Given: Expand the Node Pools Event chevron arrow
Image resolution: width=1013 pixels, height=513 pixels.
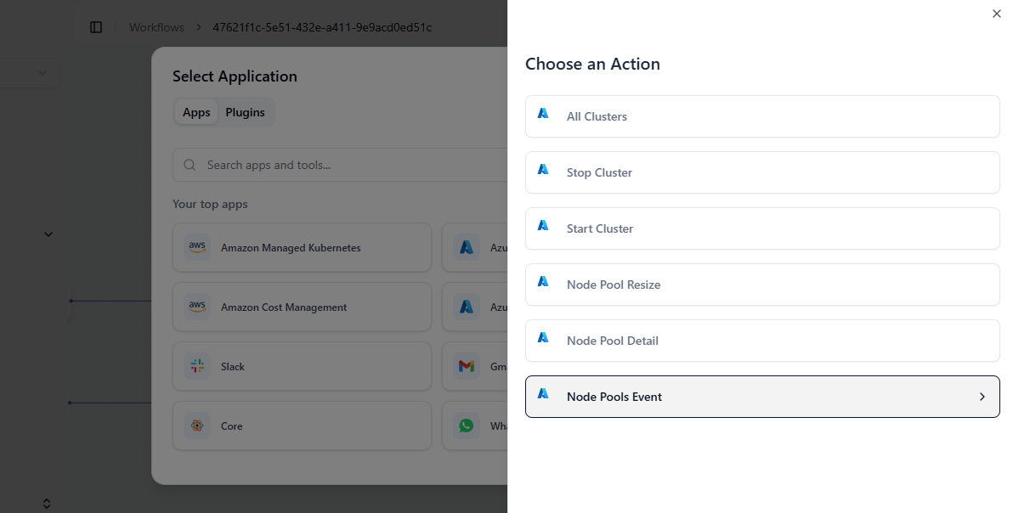Looking at the screenshot, I should 982,397.
